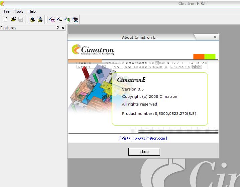Click the 'Features' panel title
This screenshot has height=187, width=240.
[8, 28]
